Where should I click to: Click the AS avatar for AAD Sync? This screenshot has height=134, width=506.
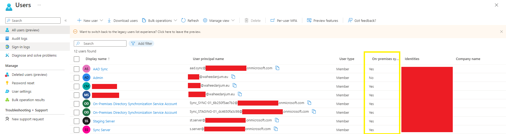(86, 69)
